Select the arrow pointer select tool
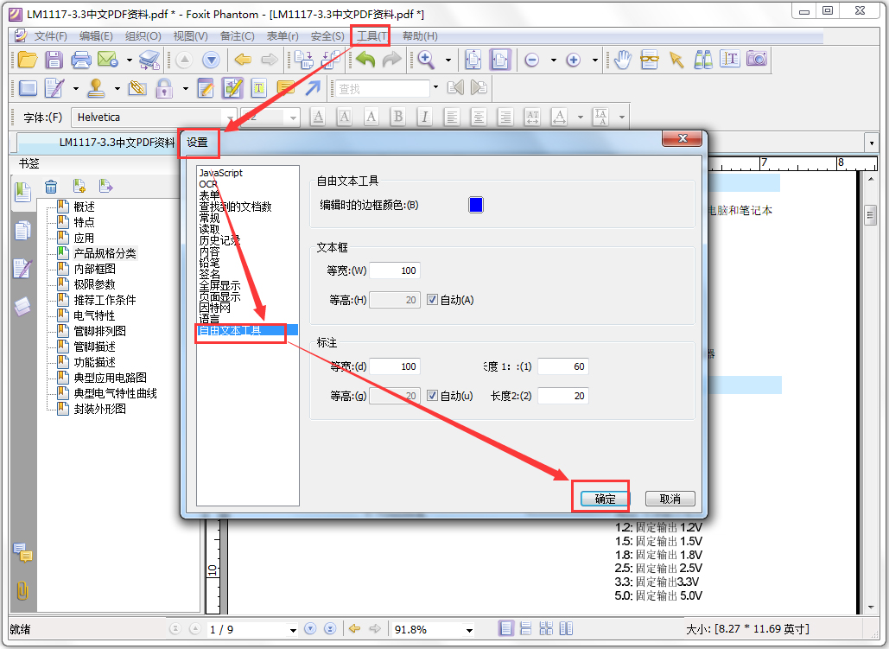 (676, 60)
